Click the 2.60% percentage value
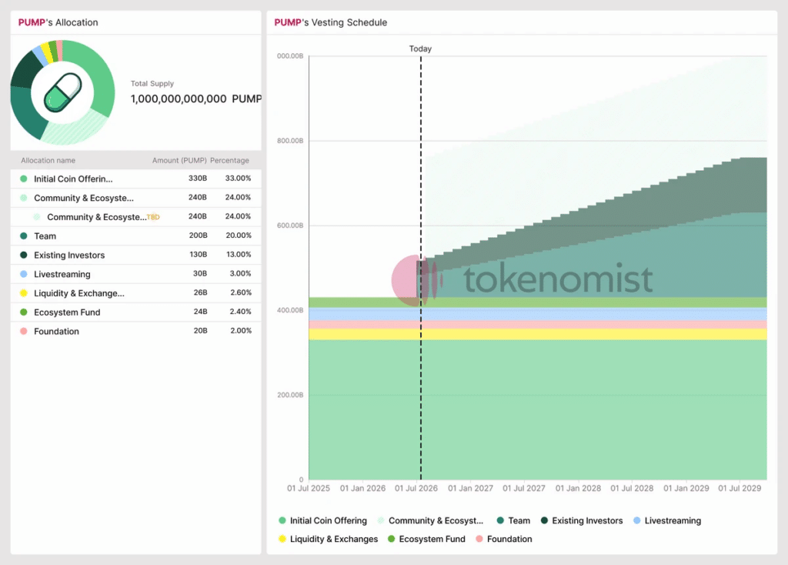This screenshot has width=788, height=565. pos(241,293)
